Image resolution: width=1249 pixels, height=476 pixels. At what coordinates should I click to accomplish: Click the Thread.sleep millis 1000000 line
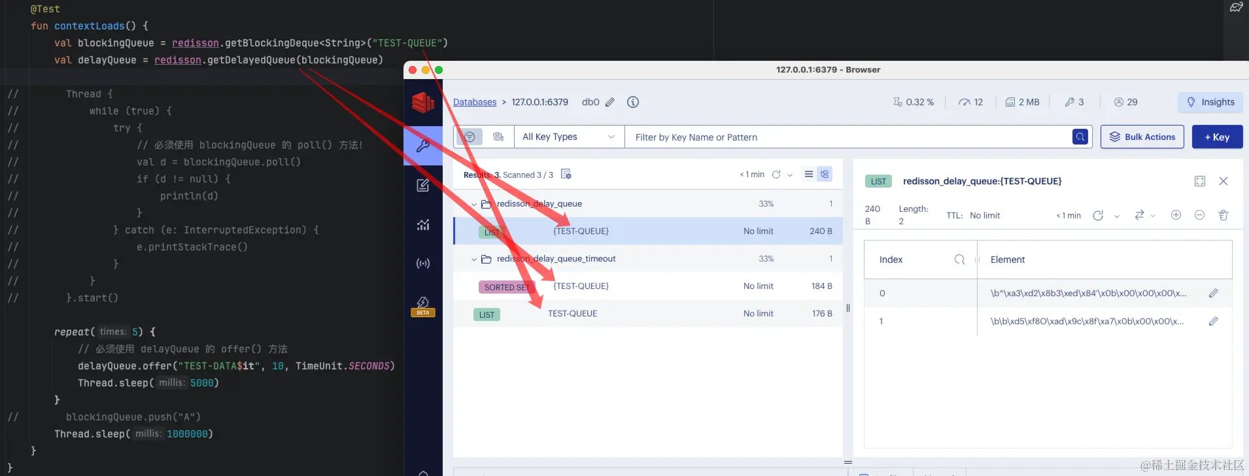pos(133,434)
